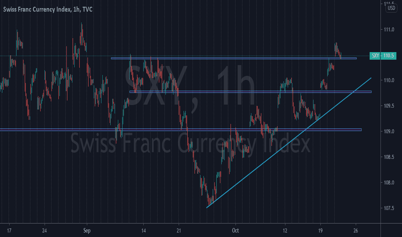Click the 111.0 price axis label
Image resolution: width=402 pixels, height=237 pixels.
(389, 29)
